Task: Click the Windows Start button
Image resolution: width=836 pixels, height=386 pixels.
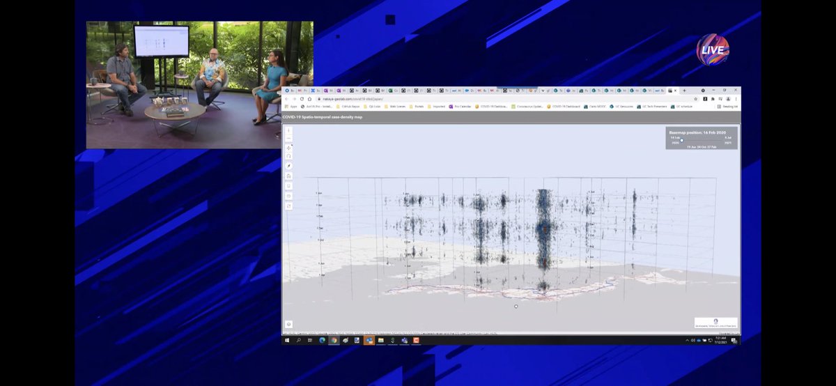Action: click(x=287, y=341)
